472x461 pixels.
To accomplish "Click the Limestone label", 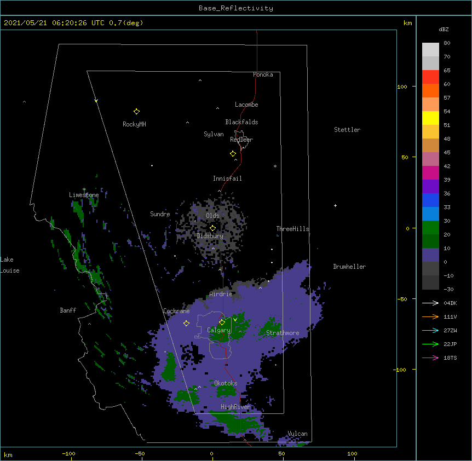I will [x=84, y=195].
